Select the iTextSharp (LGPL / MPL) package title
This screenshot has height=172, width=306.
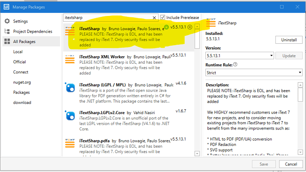(x=102, y=85)
